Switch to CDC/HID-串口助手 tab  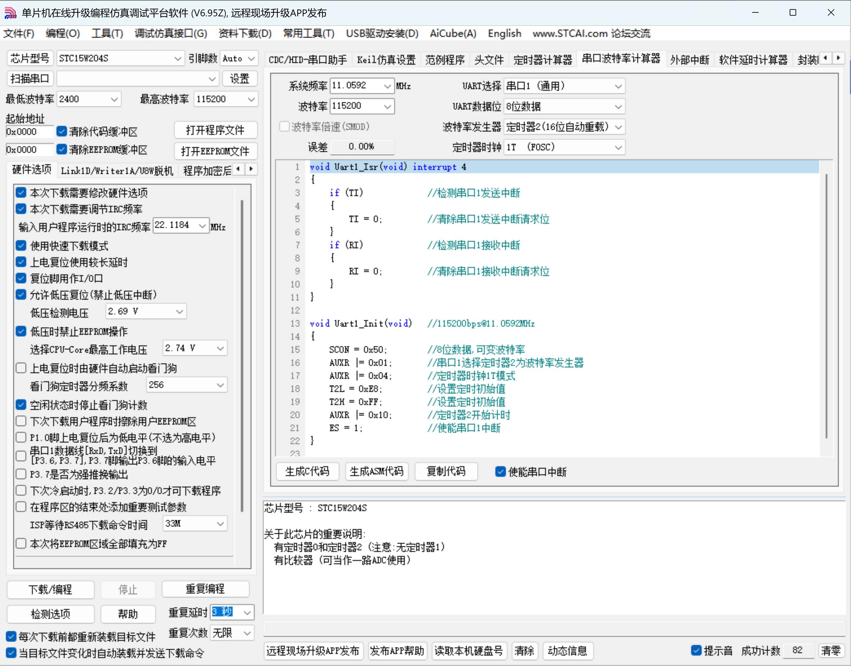(x=308, y=60)
